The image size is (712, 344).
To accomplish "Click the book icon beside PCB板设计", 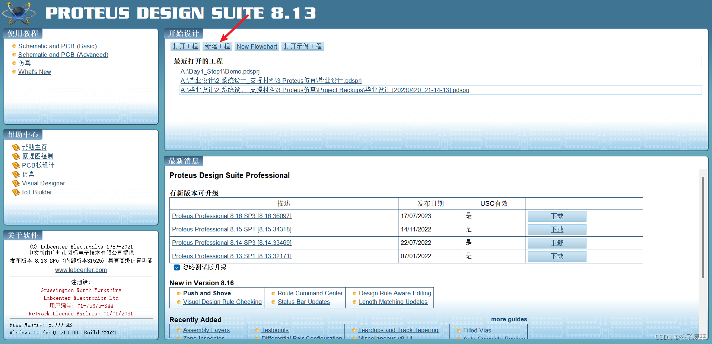I will point(16,165).
